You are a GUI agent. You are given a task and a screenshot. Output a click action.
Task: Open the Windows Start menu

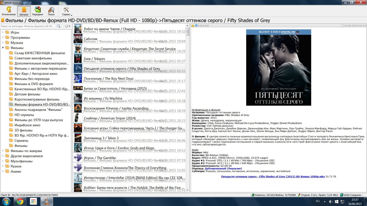click(x=6, y=202)
